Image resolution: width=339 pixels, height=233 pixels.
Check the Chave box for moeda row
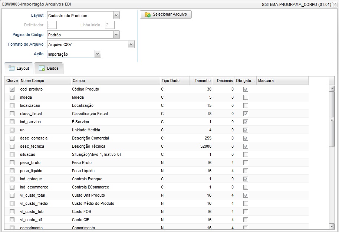tap(12, 98)
